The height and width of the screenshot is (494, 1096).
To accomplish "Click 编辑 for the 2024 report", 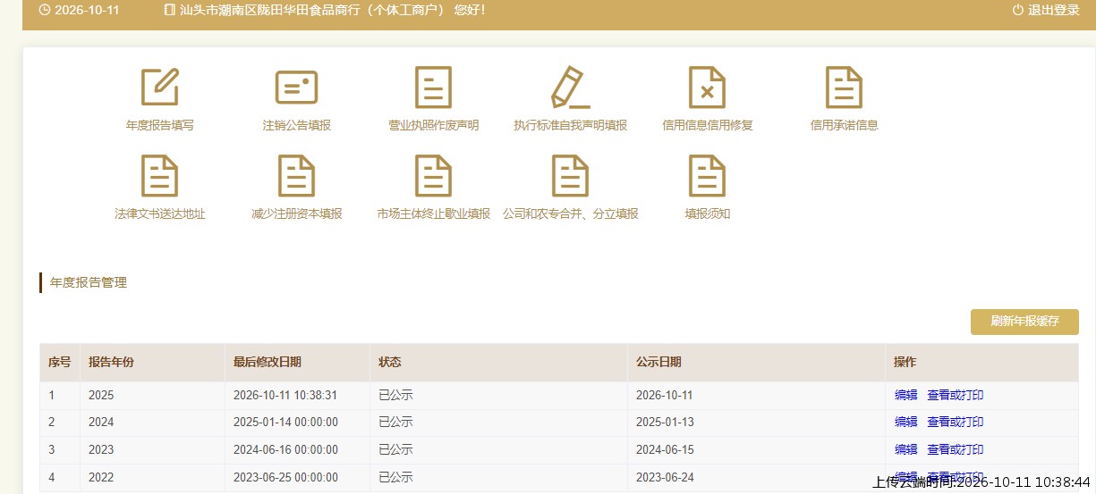I will click(x=906, y=422).
